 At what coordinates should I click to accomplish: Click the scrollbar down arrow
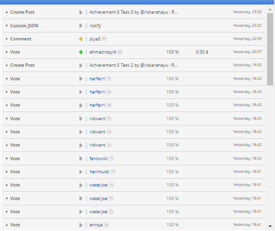pos(270,226)
